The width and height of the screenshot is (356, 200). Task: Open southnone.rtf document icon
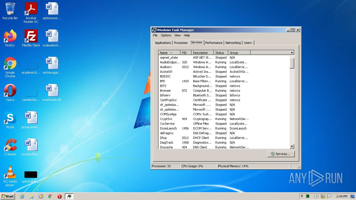(x=52, y=93)
